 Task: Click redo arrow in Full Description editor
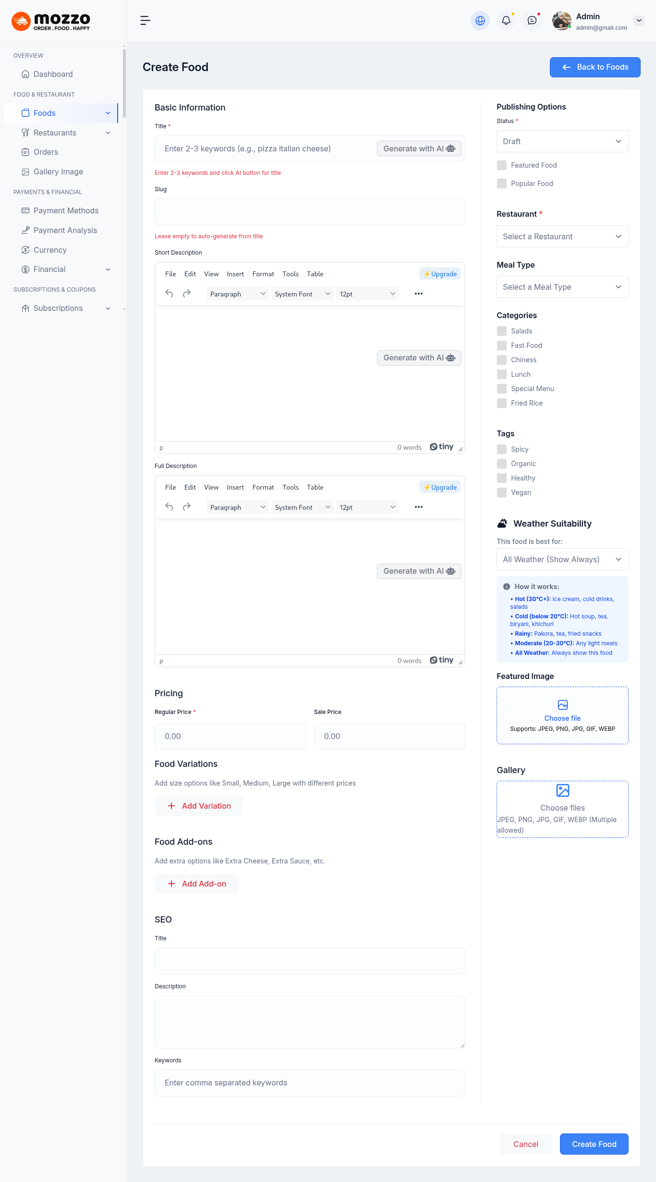[x=187, y=507]
